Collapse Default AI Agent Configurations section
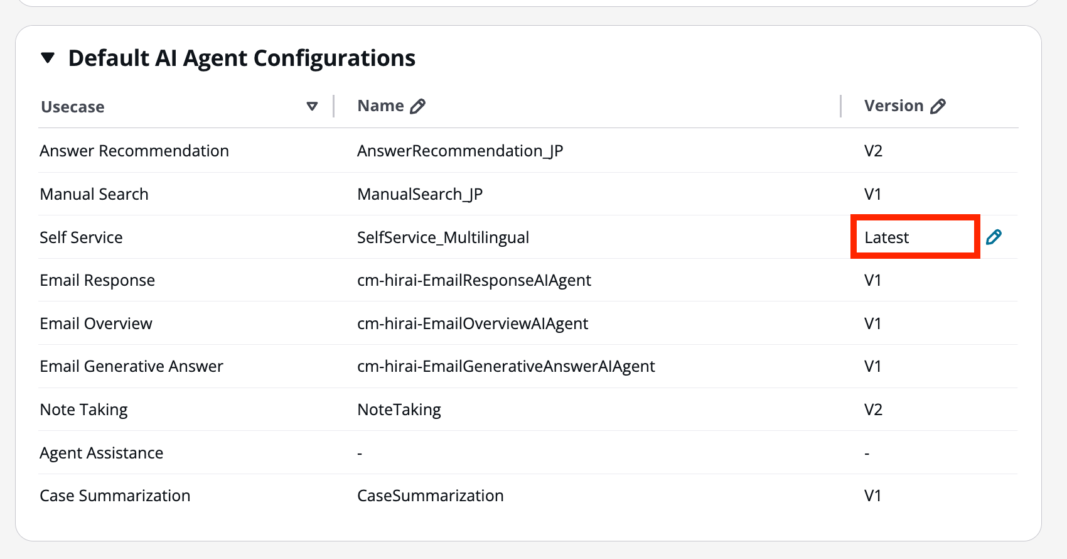 click(x=48, y=58)
